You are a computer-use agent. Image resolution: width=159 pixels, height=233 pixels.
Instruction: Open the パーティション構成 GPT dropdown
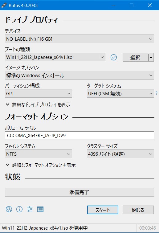pos(39,93)
